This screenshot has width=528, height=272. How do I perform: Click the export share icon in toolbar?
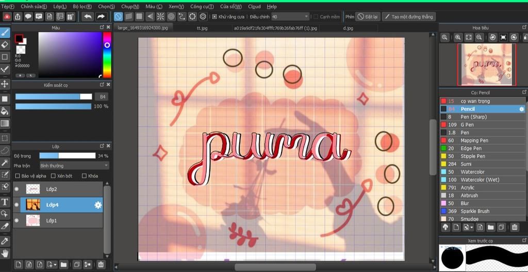click(17, 17)
